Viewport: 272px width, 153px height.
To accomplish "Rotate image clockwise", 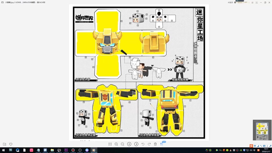I will (x=149, y=144).
